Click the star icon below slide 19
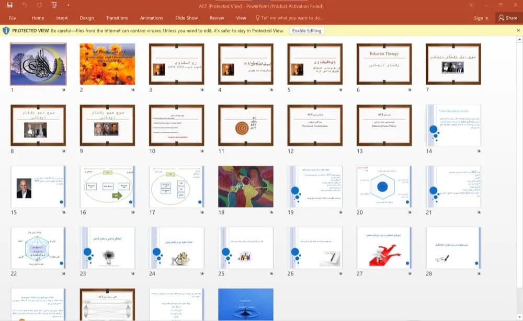 click(340, 212)
